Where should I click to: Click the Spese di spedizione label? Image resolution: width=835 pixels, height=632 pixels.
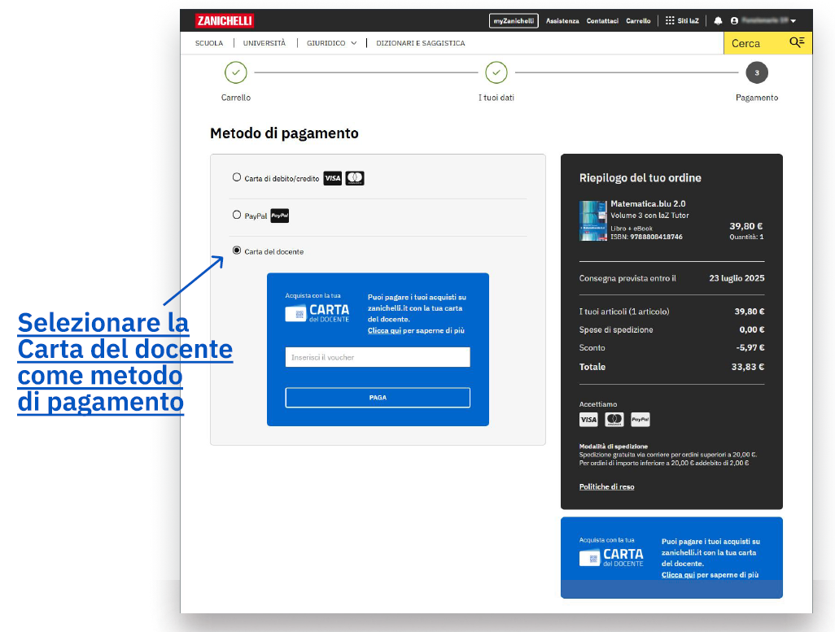pyautogui.click(x=616, y=329)
